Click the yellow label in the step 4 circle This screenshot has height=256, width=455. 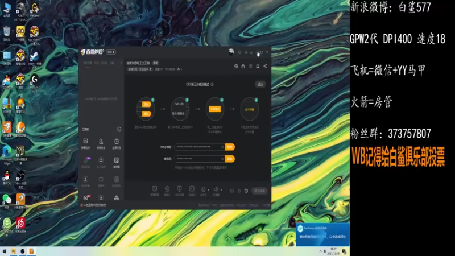[x=249, y=109]
